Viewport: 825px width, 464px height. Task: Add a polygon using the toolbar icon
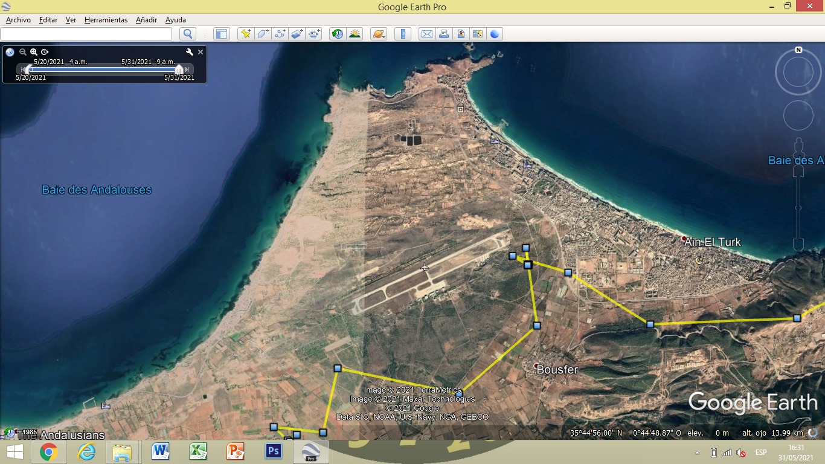tap(263, 34)
